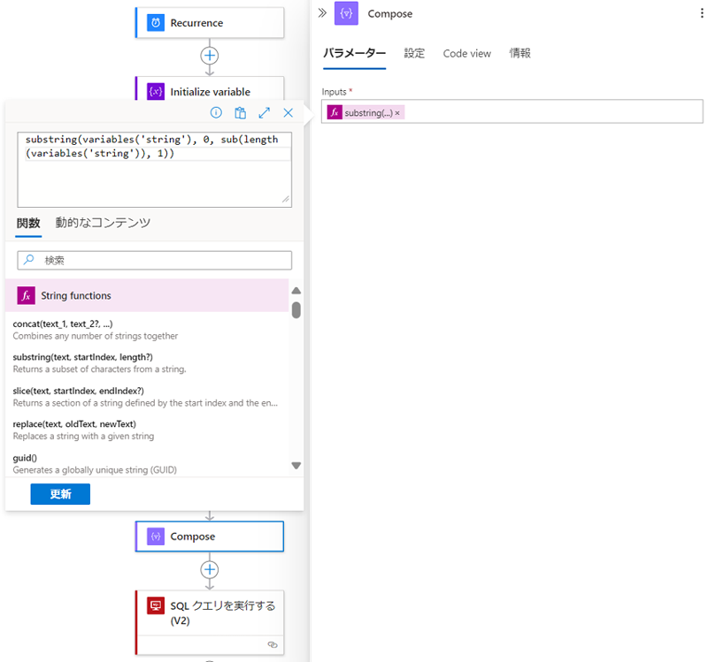
Task: Click the function list scroll-down arrow
Action: (x=296, y=466)
